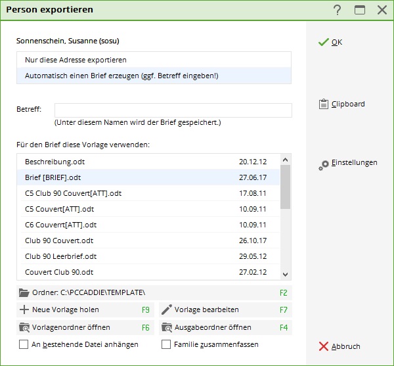Open Einstellungen via the gear icon

323,164
